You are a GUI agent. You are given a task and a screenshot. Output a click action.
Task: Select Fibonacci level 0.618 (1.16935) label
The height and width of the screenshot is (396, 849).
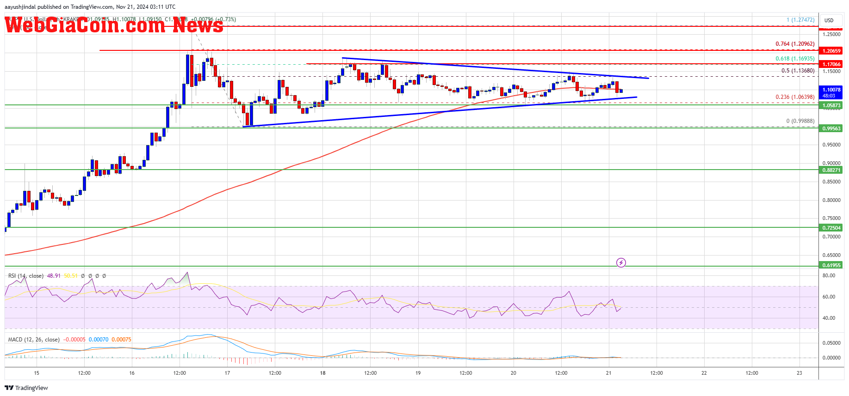click(x=795, y=59)
